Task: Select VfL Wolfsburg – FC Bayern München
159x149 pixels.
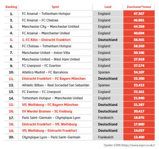Action: [50, 105]
